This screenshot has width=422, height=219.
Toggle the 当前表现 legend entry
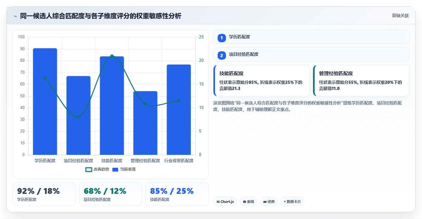click(x=124, y=169)
